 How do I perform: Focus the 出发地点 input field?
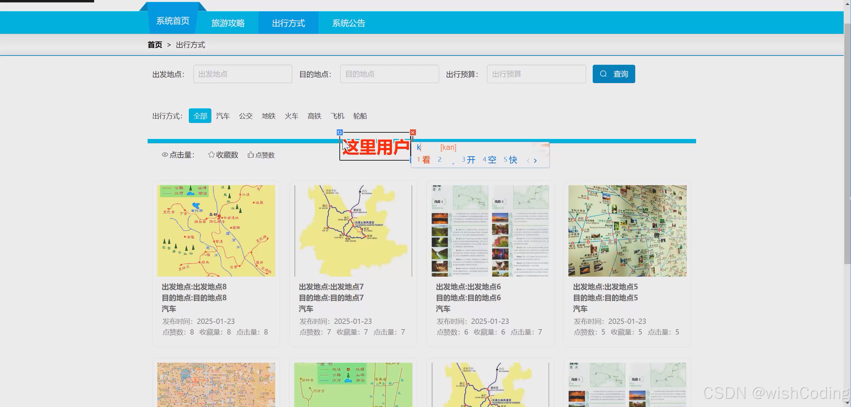(x=243, y=74)
